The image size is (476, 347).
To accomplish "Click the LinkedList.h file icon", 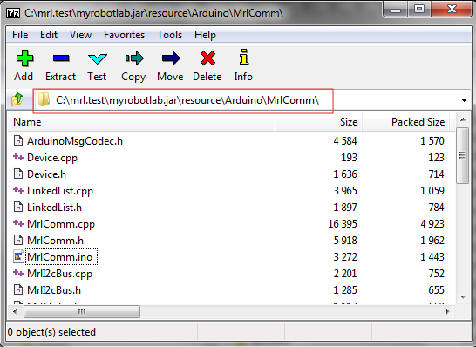I will [18, 207].
